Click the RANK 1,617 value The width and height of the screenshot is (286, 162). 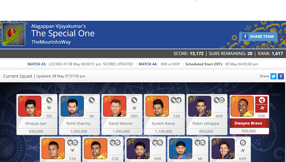[x=277, y=54]
